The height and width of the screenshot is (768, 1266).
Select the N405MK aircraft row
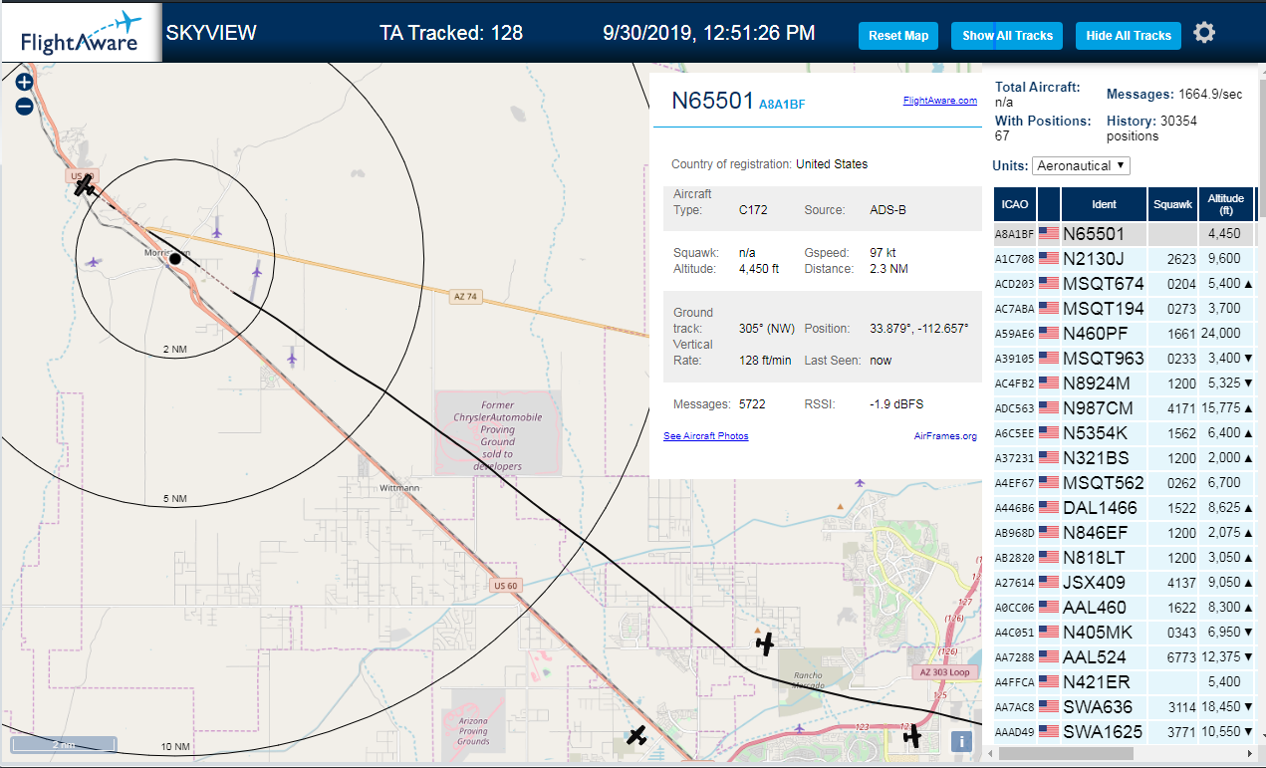1125,633
